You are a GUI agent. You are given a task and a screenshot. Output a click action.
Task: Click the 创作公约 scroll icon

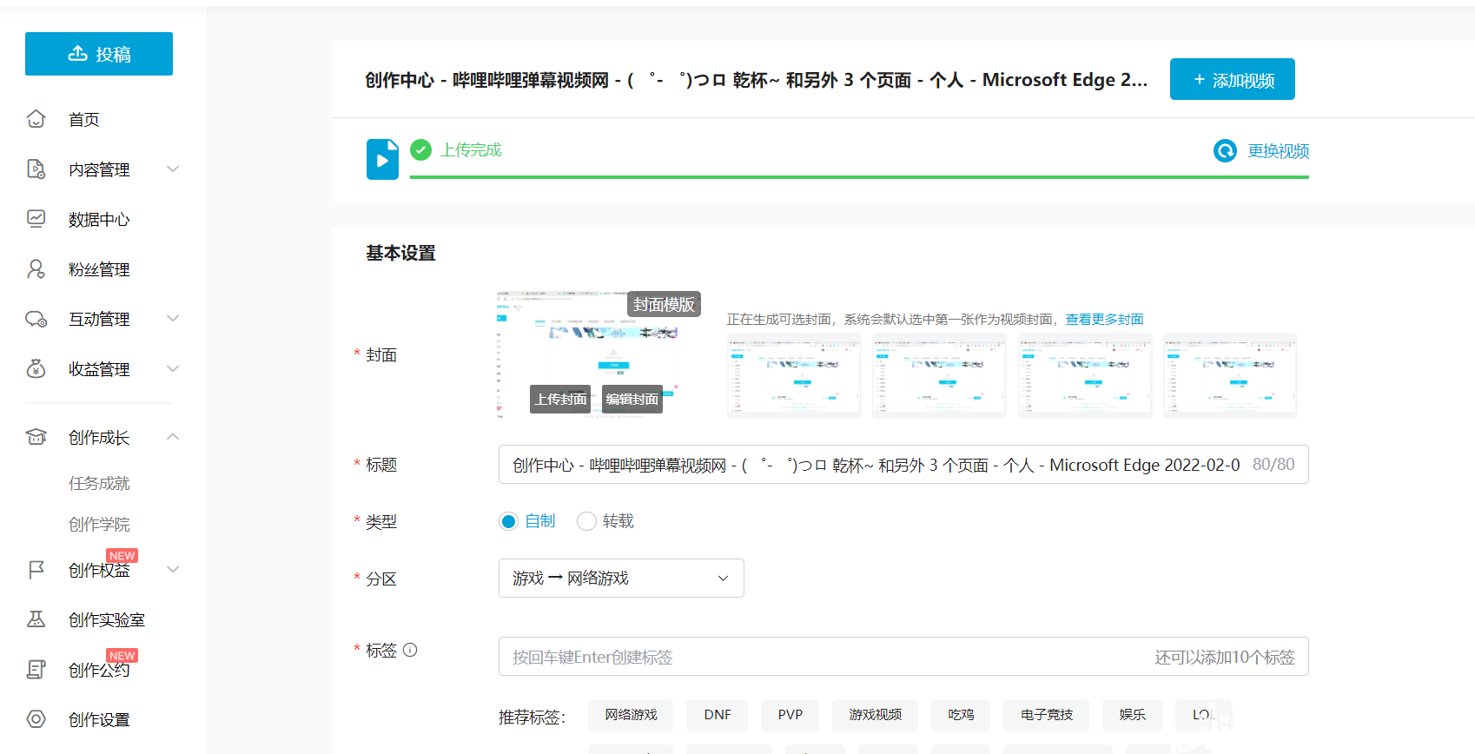(x=36, y=670)
